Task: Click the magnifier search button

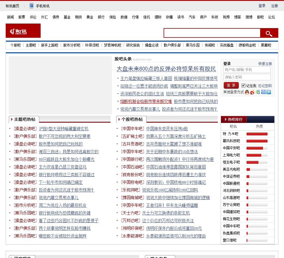Action: click(x=269, y=33)
